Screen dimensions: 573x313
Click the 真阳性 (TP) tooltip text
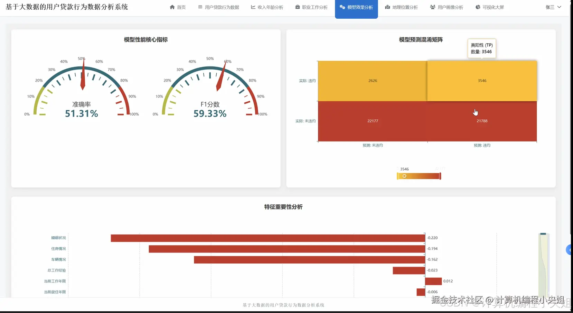click(482, 45)
